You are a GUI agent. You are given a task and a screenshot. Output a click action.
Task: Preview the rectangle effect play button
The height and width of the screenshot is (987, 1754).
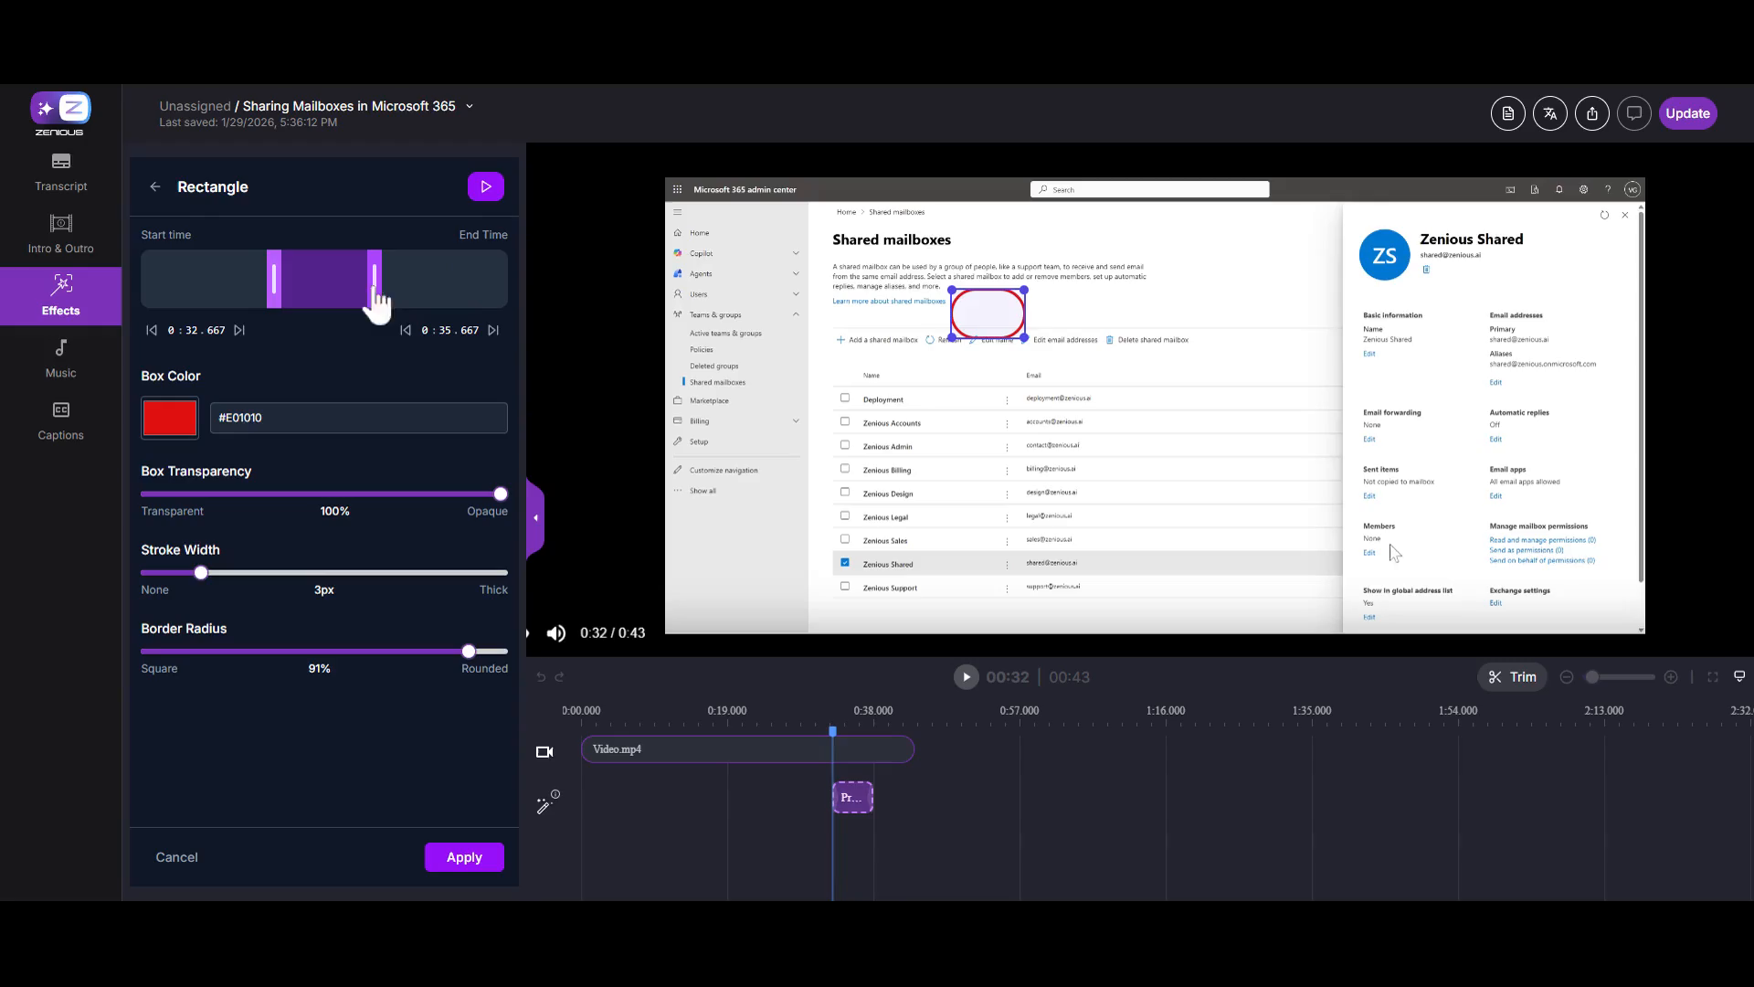485,186
